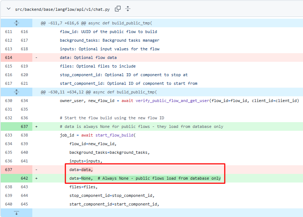Image resolution: width=303 pixels, height=217 pixels.
Task: Click new line number 645
Action: point(24,204)
